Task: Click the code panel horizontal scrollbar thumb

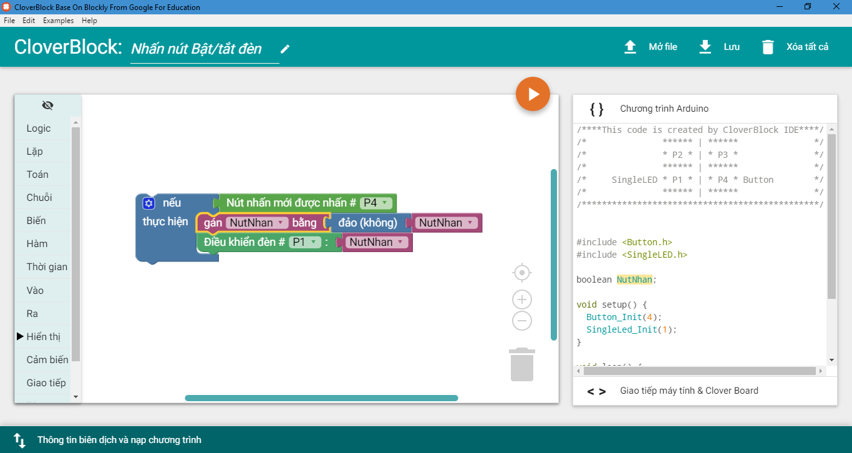Action: pos(700,371)
